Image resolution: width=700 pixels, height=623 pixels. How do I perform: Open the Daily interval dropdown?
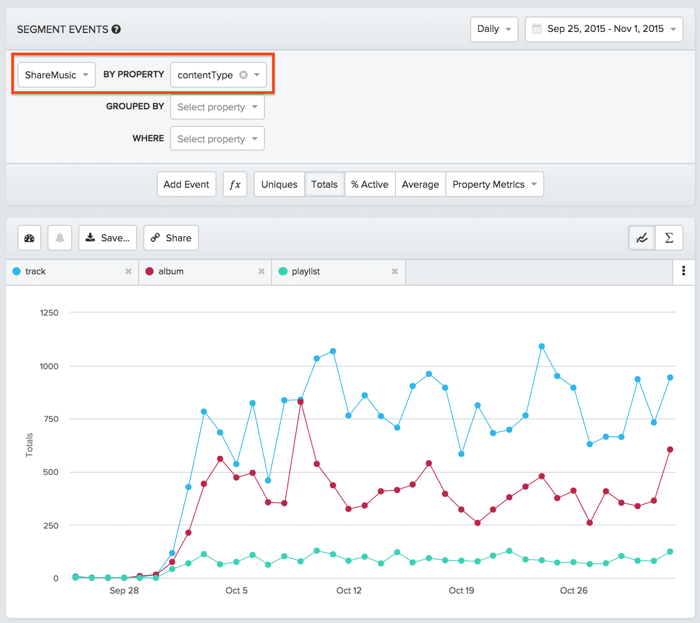(x=493, y=29)
